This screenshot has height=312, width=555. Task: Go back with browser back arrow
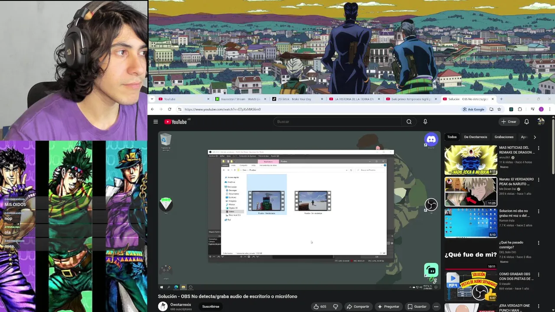[x=152, y=109]
